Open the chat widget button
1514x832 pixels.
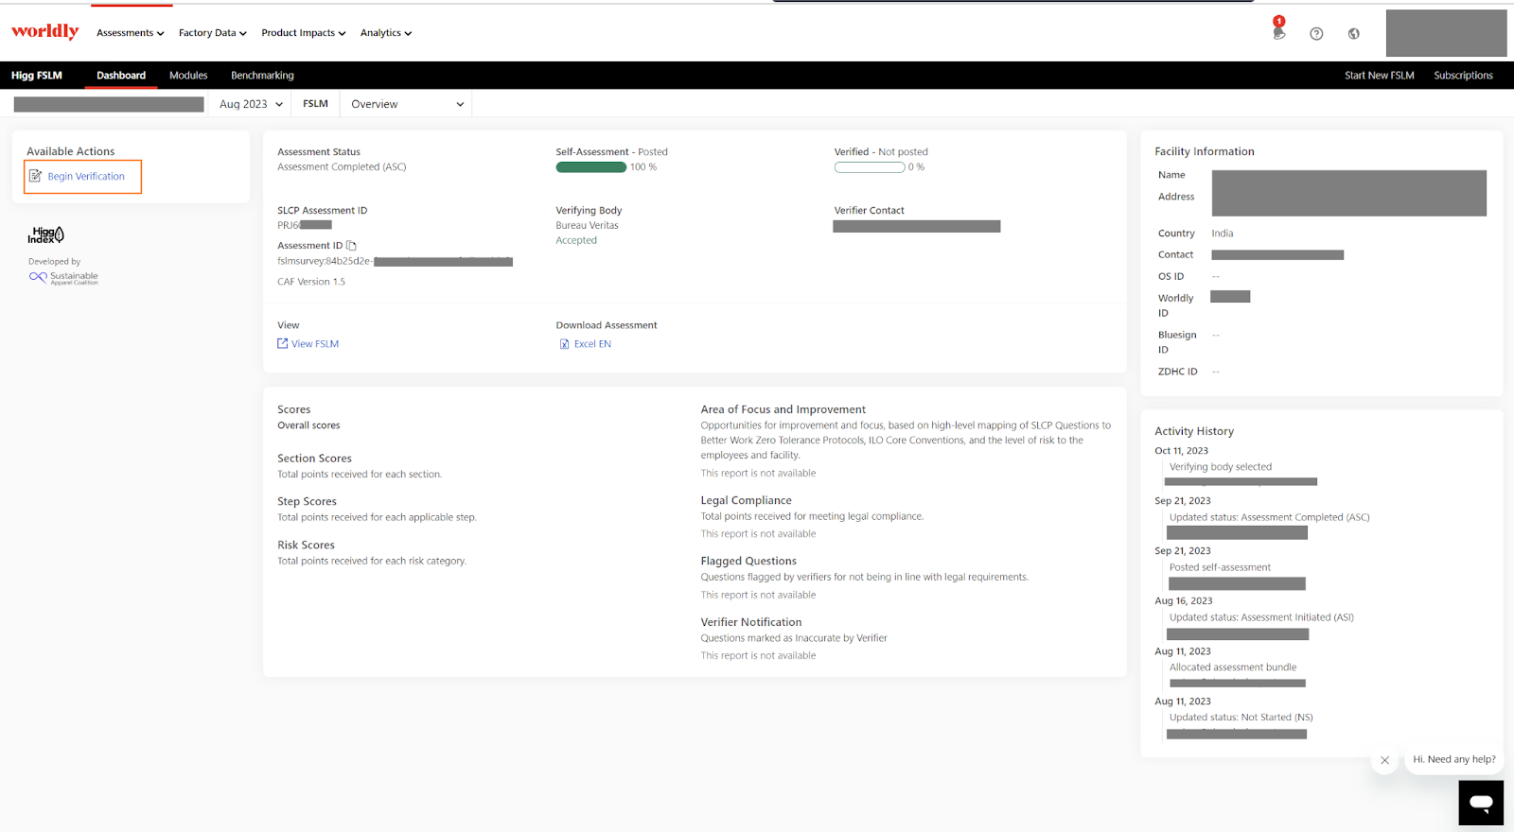[x=1481, y=803]
